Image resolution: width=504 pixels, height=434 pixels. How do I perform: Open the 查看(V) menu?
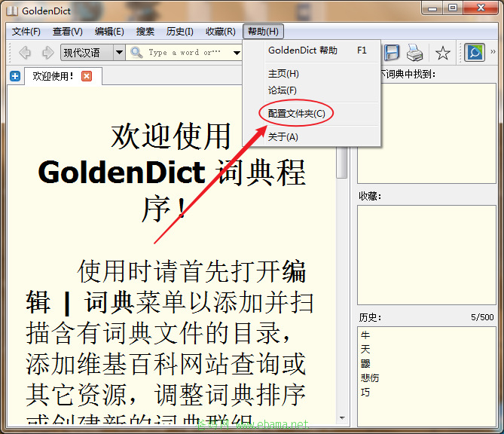tap(68, 32)
